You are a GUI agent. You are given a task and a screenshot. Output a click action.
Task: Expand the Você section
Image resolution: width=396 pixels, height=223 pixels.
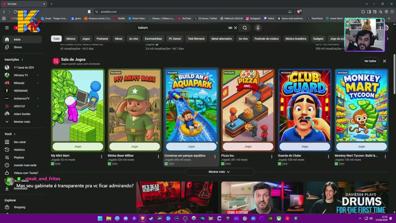(x=10, y=134)
